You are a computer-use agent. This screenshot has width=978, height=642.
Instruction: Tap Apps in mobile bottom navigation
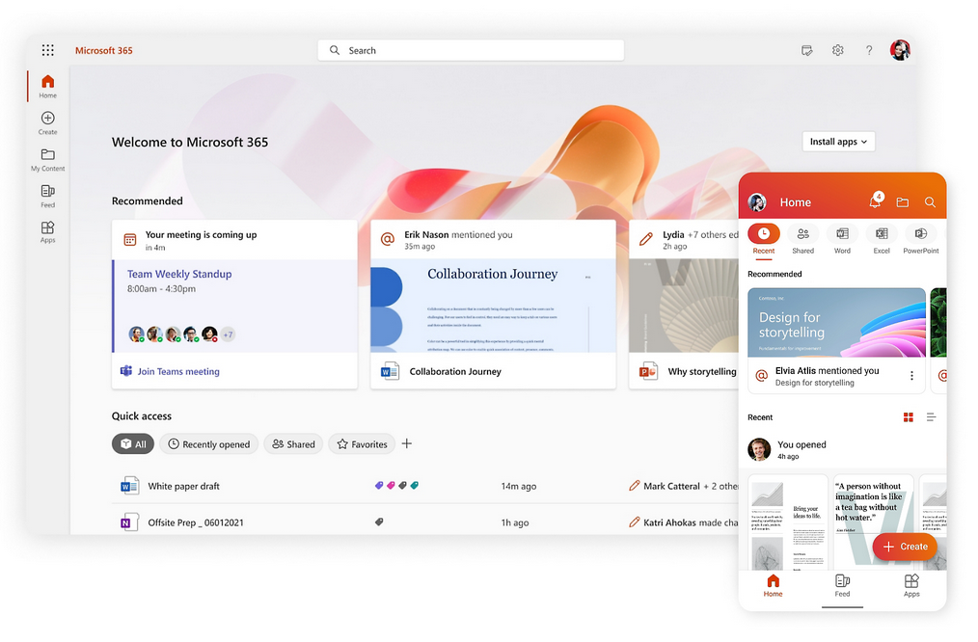tap(911, 586)
